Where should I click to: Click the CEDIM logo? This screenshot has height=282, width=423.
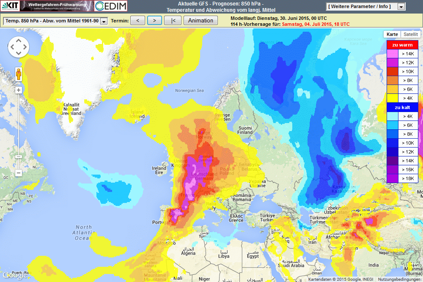click(x=110, y=6)
